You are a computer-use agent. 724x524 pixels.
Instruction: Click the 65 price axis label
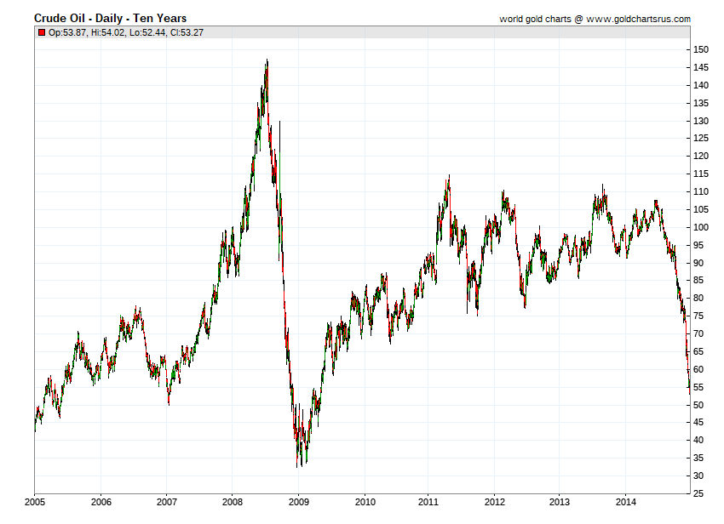point(698,351)
